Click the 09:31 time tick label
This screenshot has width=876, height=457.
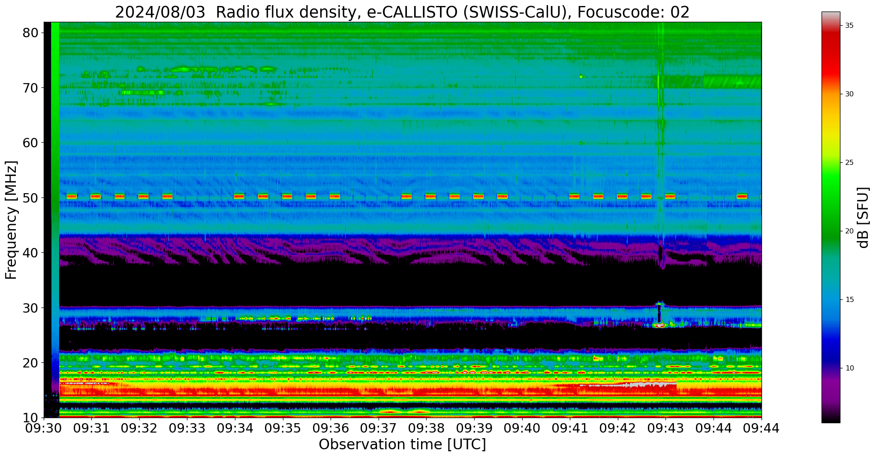pos(92,428)
